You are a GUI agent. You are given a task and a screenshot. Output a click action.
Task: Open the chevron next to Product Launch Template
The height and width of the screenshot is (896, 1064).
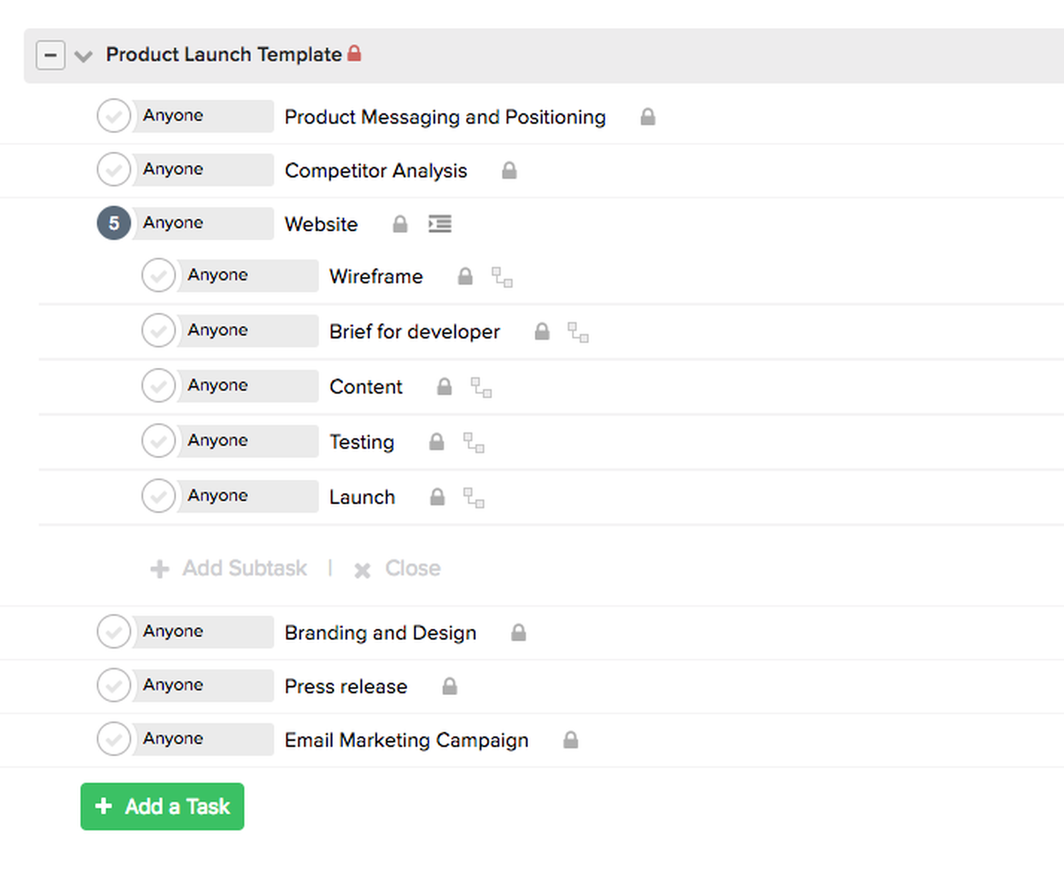(84, 57)
